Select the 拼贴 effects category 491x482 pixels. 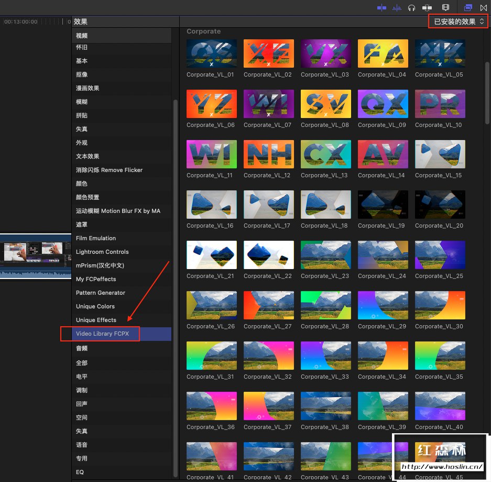pyautogui.click(x=122, y=115)
